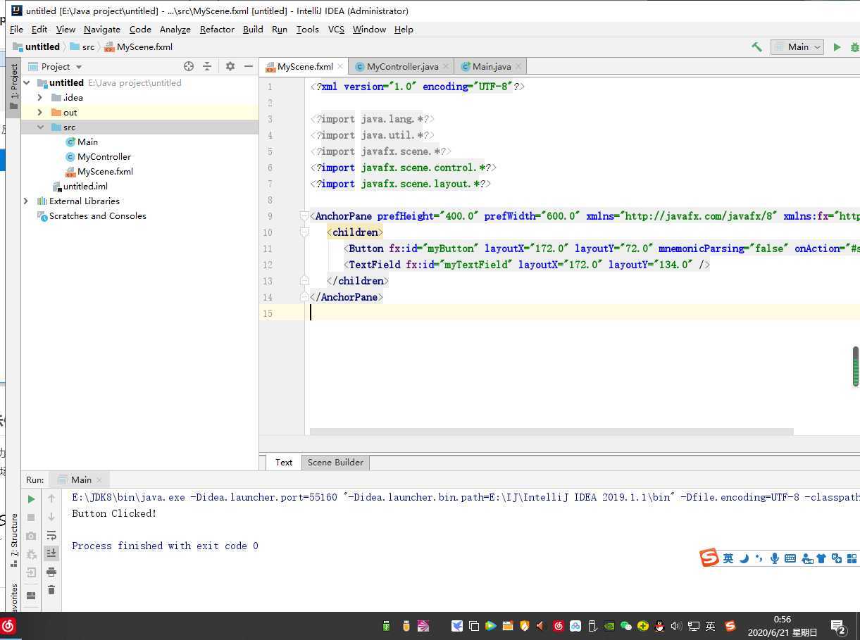This screenshot has height=640, width=860.
Task: Toggle the Structure tool window button
Action: pos(13,541)
